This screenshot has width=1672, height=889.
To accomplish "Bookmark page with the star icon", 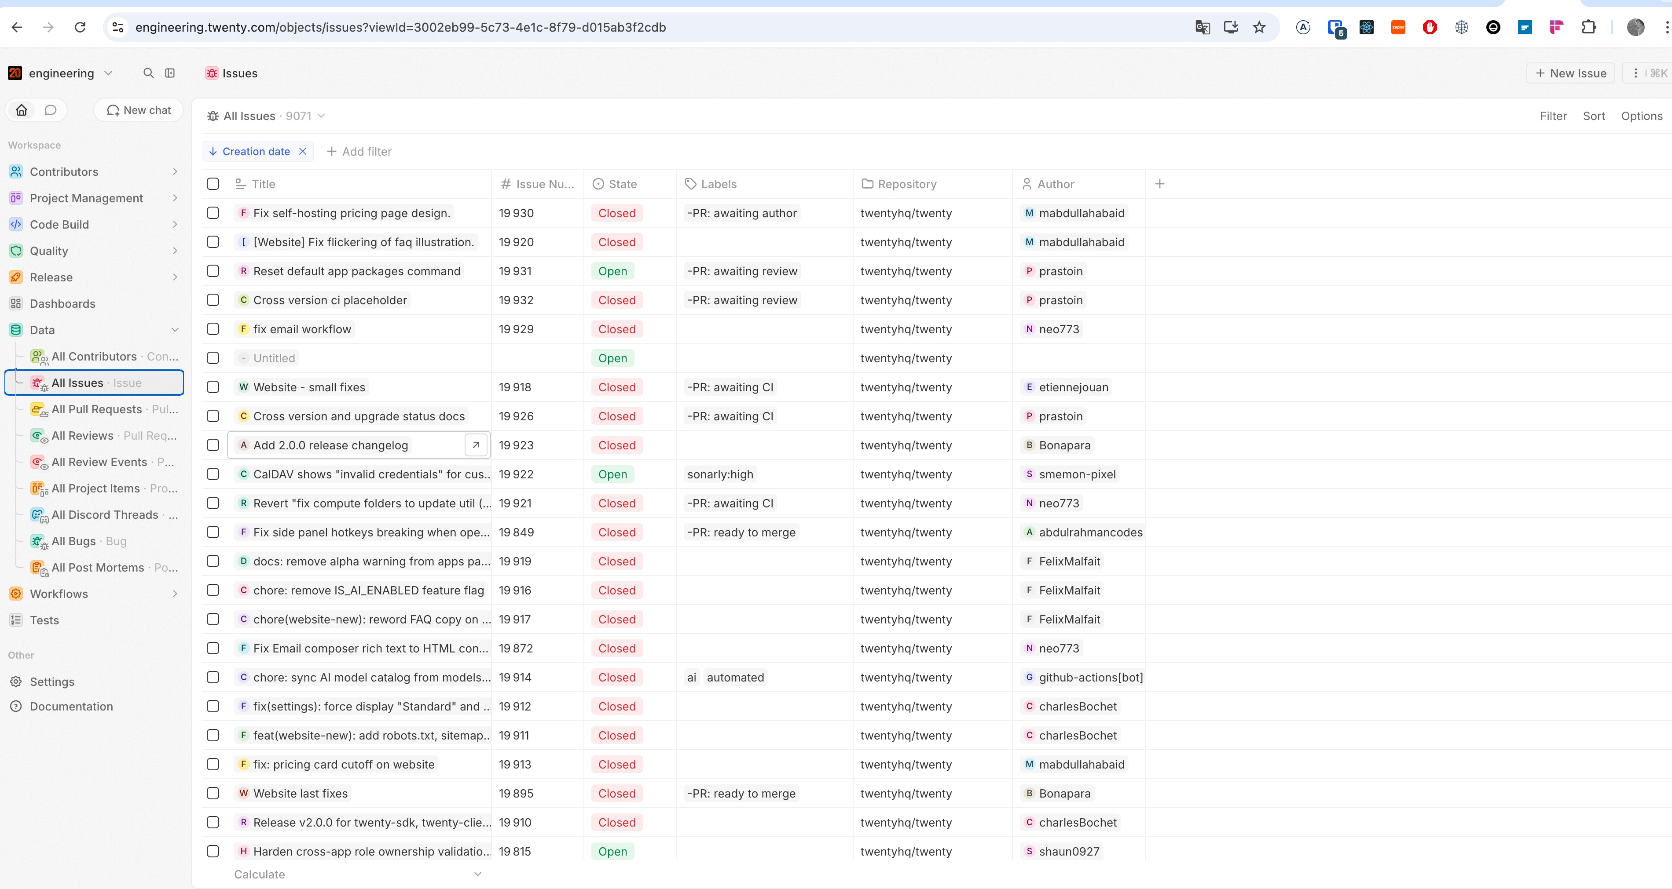I will 1259,27.
